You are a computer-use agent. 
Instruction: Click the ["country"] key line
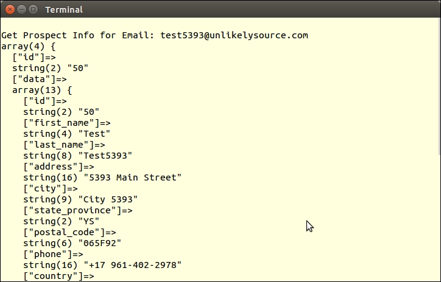pyautogui.click(x=58, y=276)
